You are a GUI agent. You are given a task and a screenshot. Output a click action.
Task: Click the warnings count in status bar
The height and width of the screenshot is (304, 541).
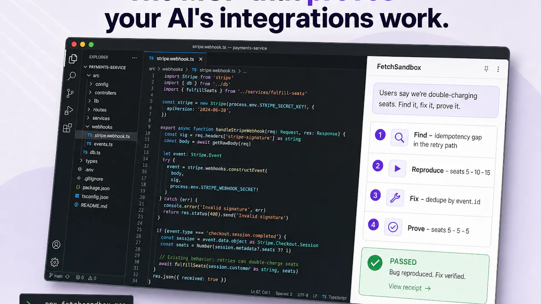(x=92, y=278)
